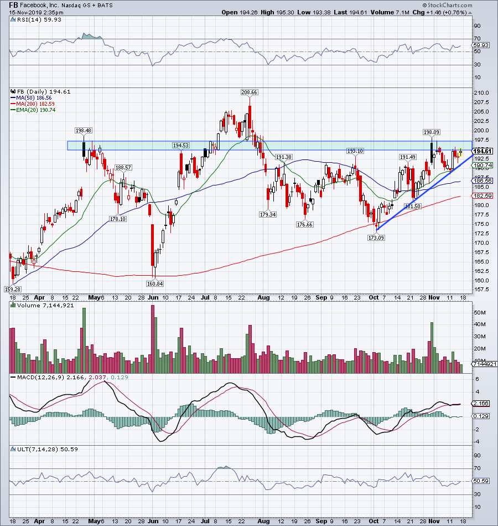The image size is (498, 526).
Task: Click the 194.61 last price tag
Action: [x=483, y=151]
